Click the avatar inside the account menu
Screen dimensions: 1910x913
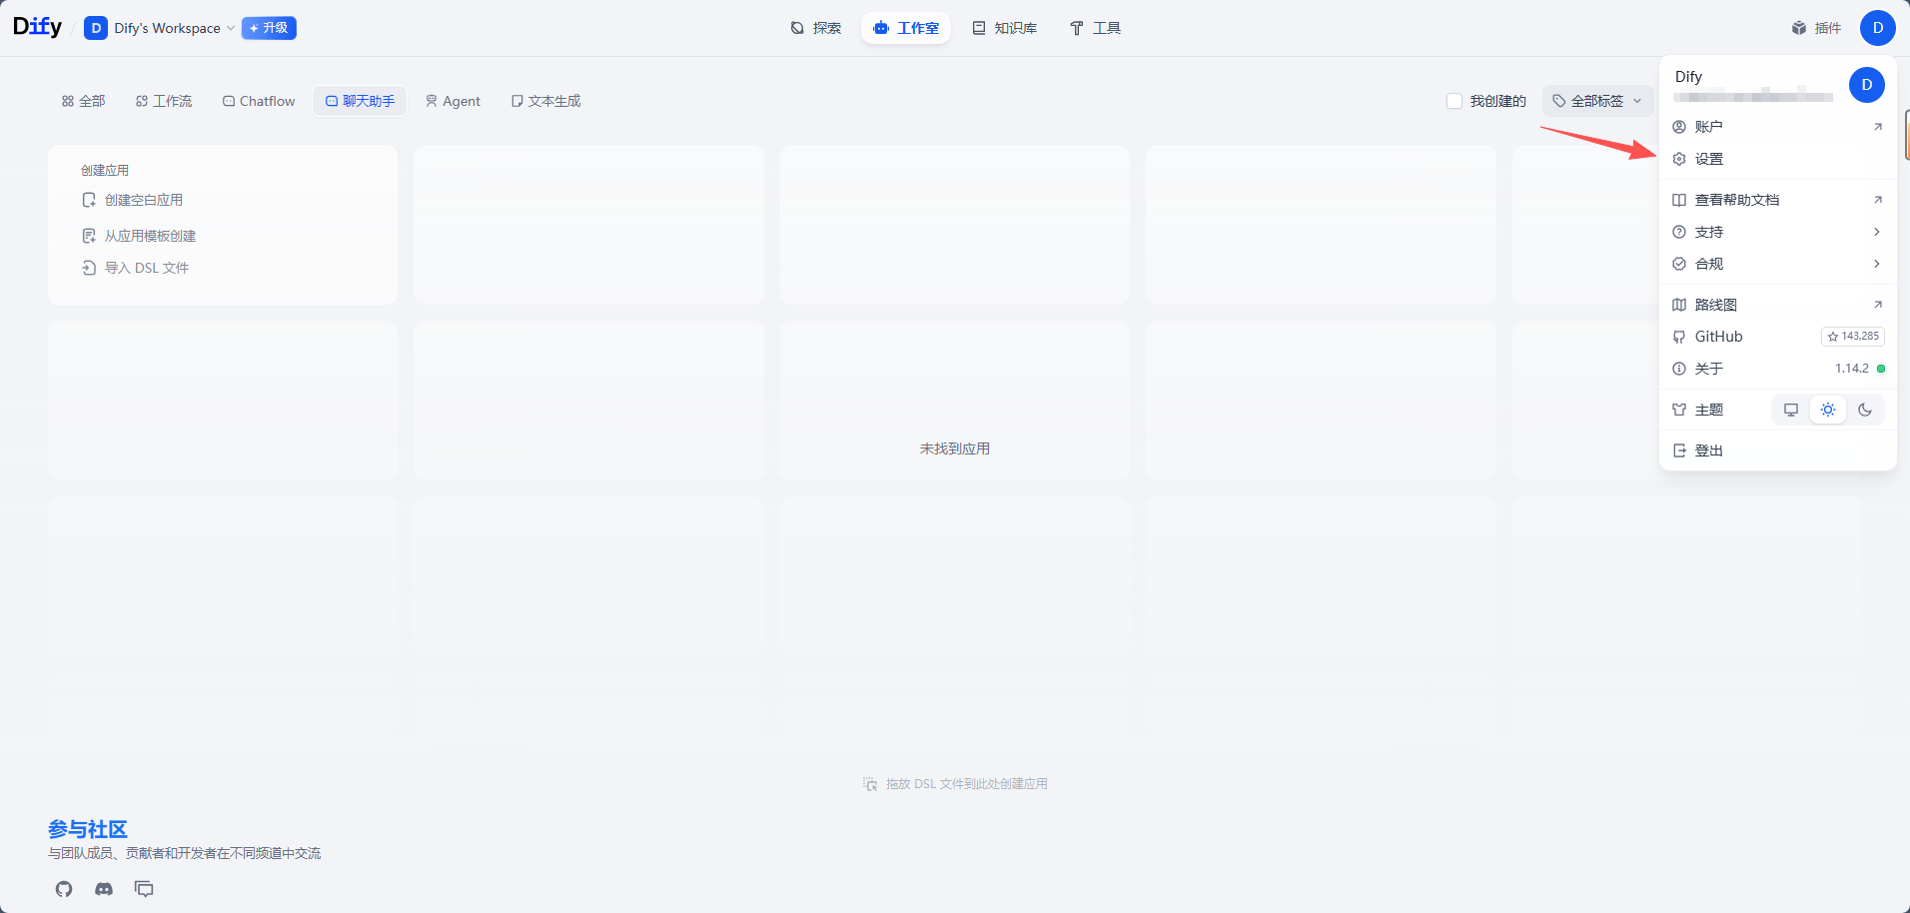pos(1867,85)
